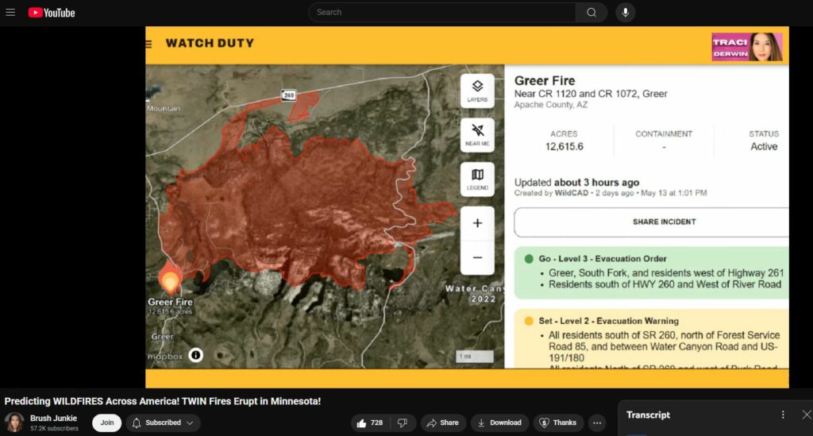Click the Updated about 3 hours ago text
This screenshot has height=436, width=813.
tap(576, 183)
